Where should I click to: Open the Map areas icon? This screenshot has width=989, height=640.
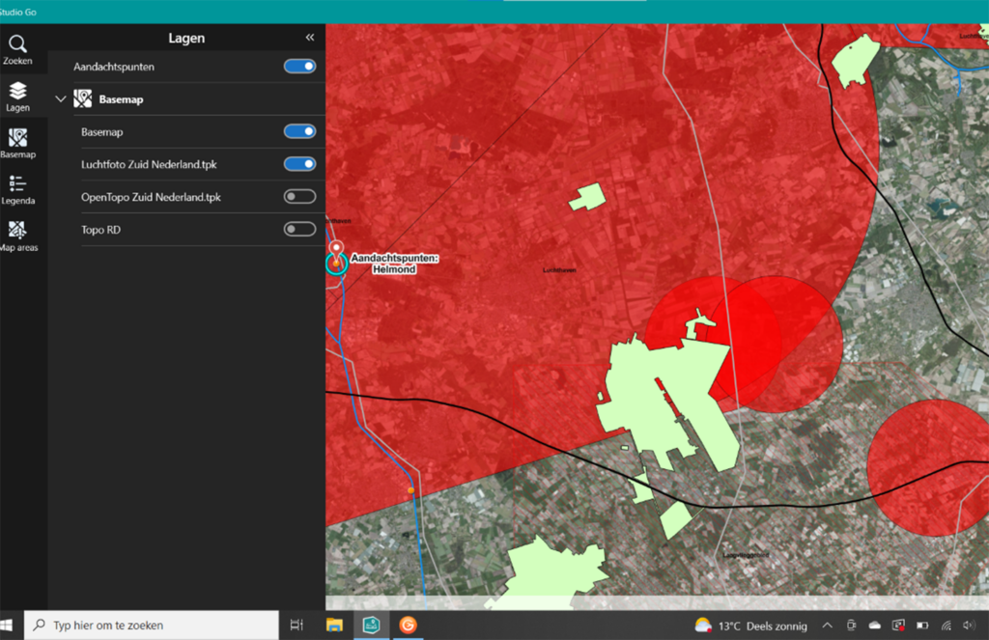[17, 237]
